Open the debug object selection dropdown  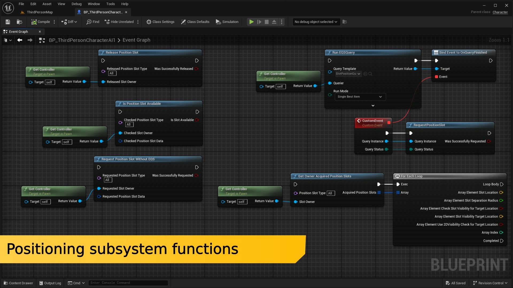point(316,22)
